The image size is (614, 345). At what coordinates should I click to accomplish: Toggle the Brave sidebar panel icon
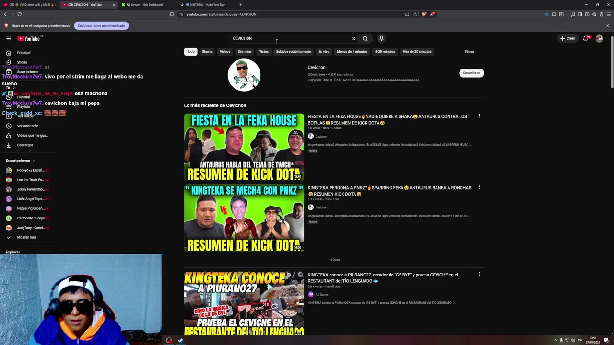pyautogui.click(x=580, y=14)
